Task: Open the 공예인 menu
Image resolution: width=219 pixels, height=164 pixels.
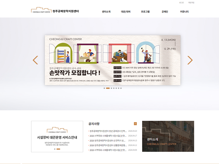Action: pos(165,12)
